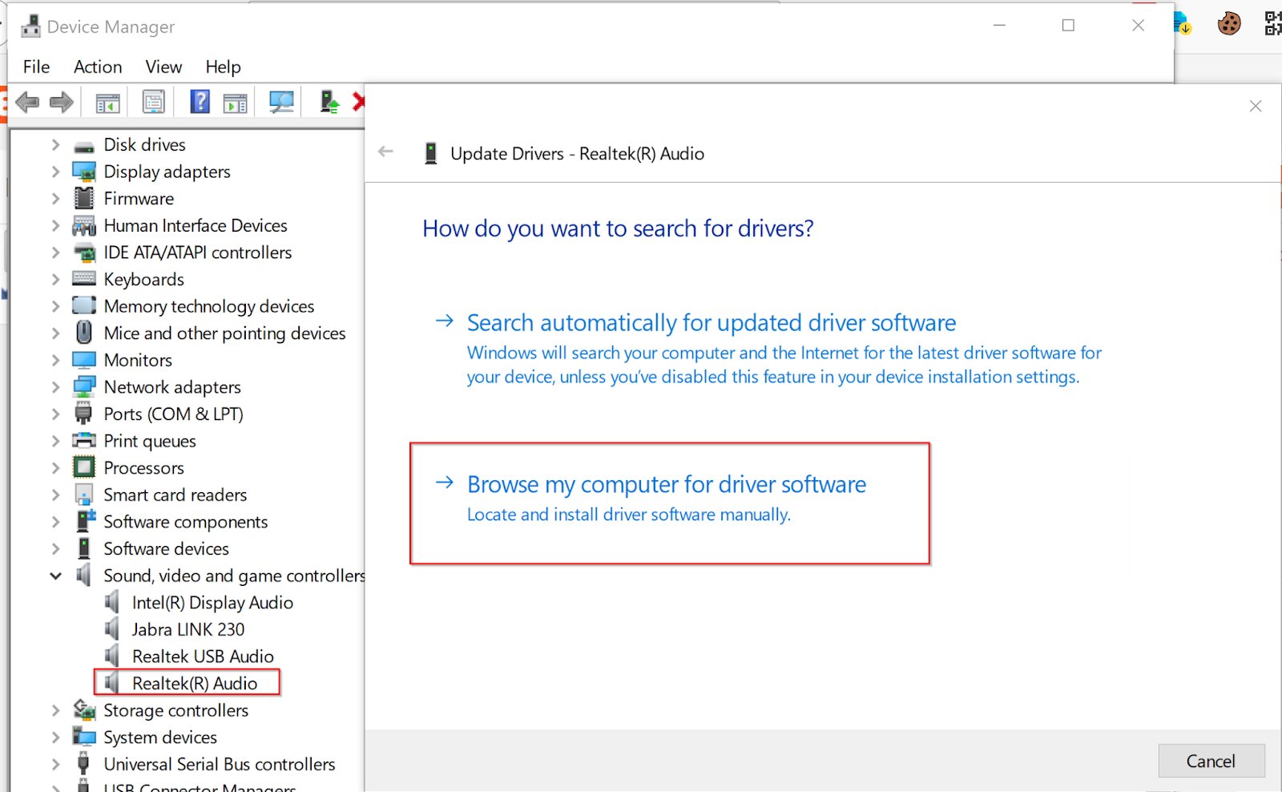Select the Human Interface Devices label
This screenshot has height=792, width=1282.
(196, 225)
